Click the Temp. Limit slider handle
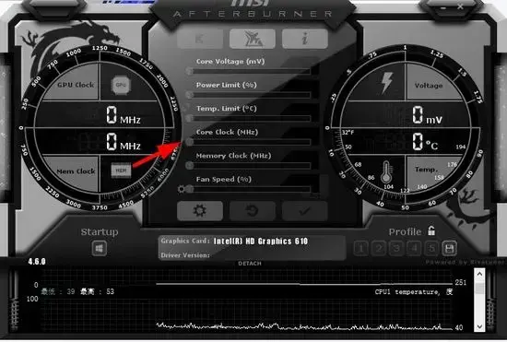The height and width of the screenshot is (342, 507). tap(190, 118)
